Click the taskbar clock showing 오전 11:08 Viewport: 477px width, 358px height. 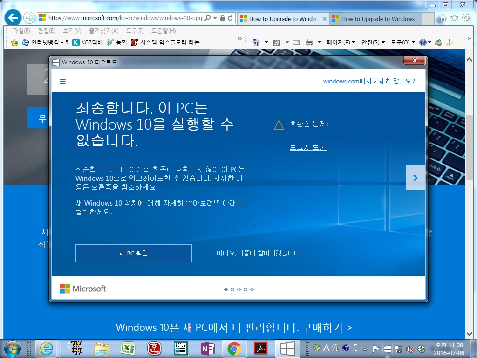[x=450, y=349]
